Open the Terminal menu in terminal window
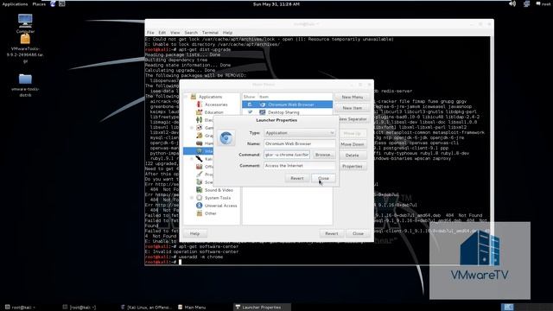 coord(210,33)
